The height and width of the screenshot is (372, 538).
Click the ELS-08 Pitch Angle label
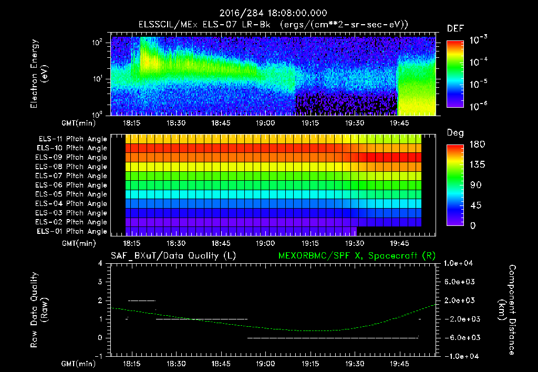pyautogui.click(x=71, y=167)
